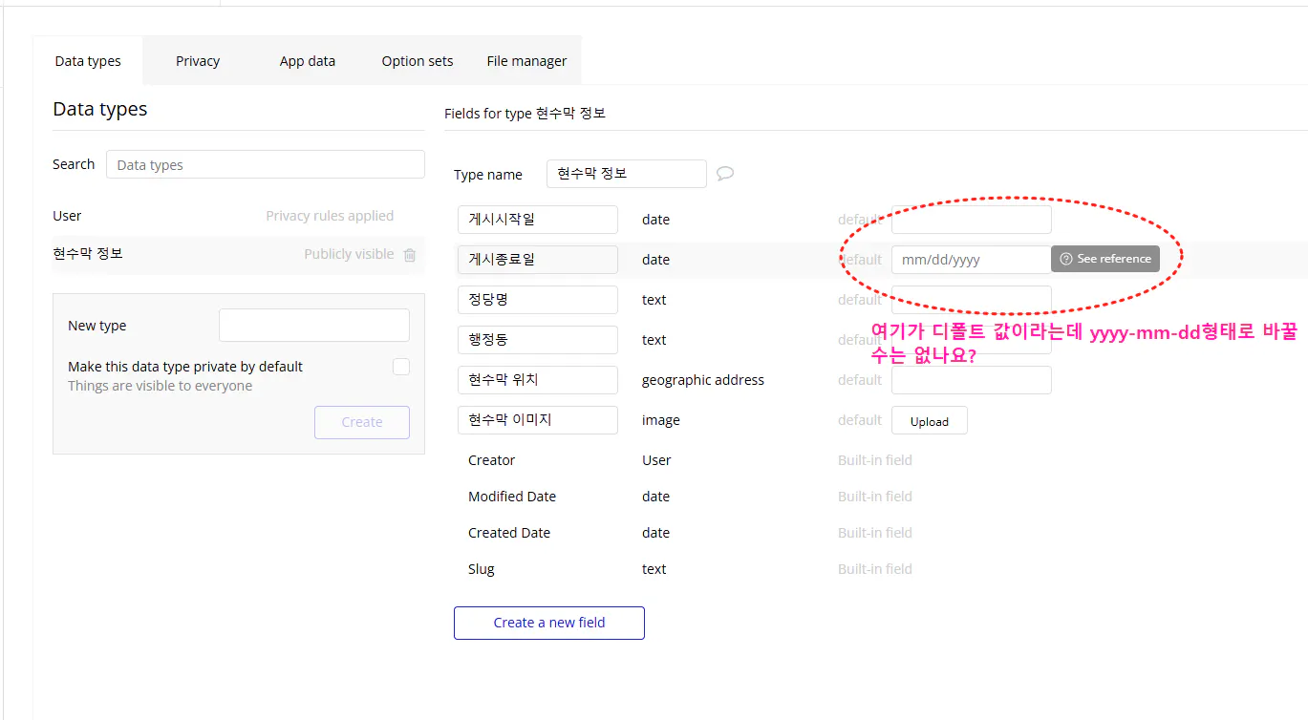Select the Data types tab

point(88,60)
